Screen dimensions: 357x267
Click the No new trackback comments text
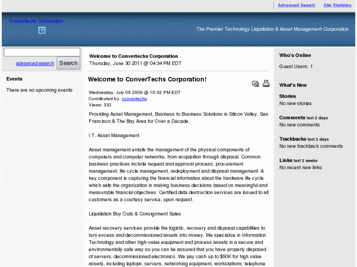311,146
